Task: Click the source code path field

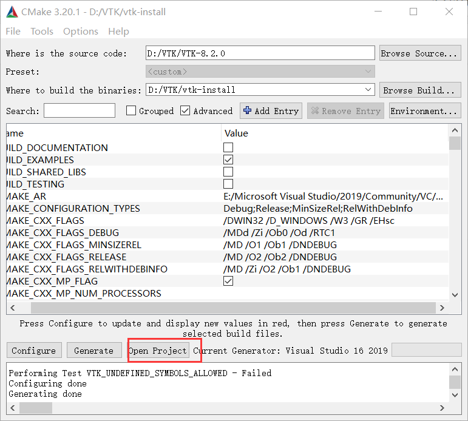Action: [x=260, y=53]
